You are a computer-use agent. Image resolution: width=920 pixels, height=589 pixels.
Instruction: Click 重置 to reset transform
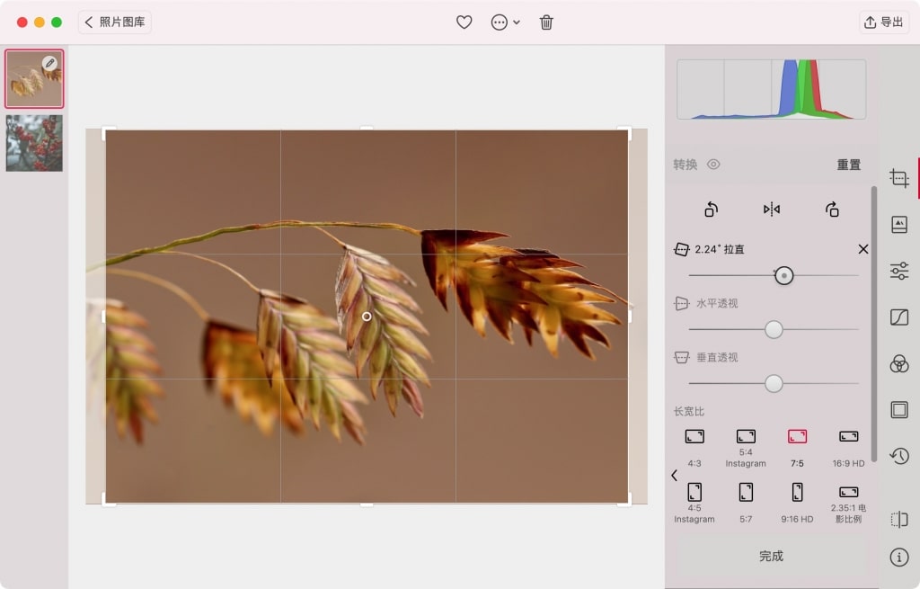click(848, 165)
